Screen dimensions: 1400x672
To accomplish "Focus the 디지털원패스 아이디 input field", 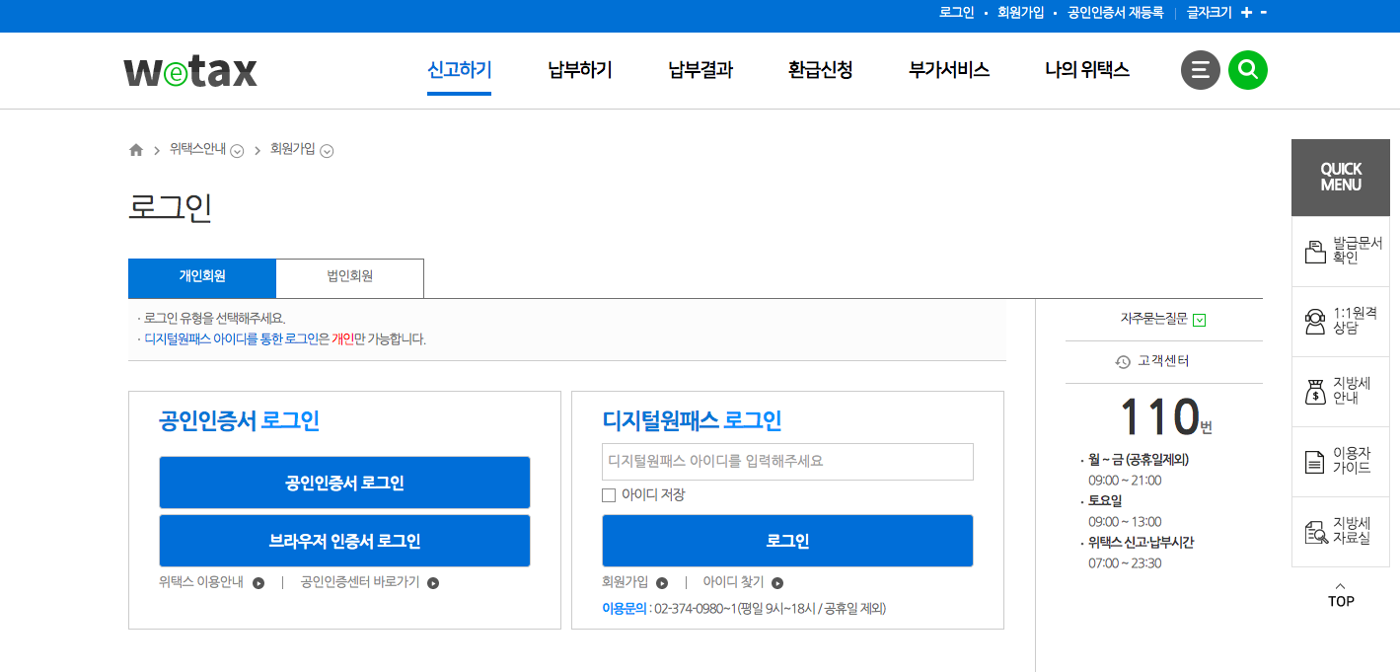I will (787, 461).
